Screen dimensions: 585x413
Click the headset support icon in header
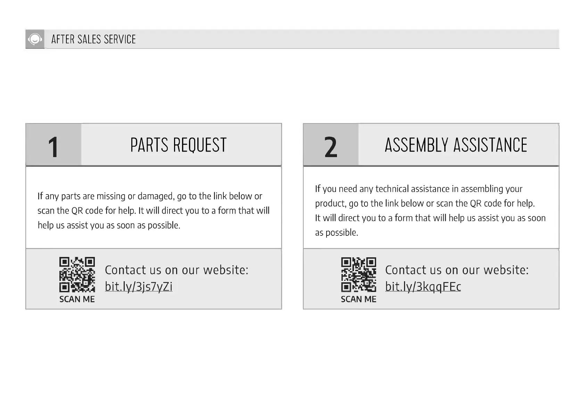[x=35, y=39]
